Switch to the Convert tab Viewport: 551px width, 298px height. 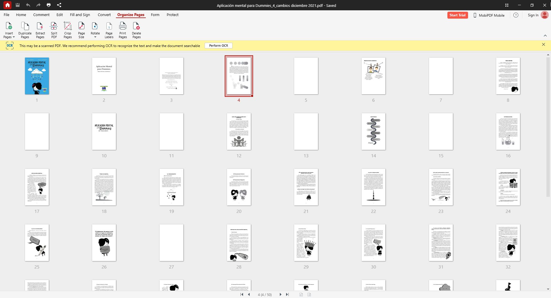click(104, 15)
